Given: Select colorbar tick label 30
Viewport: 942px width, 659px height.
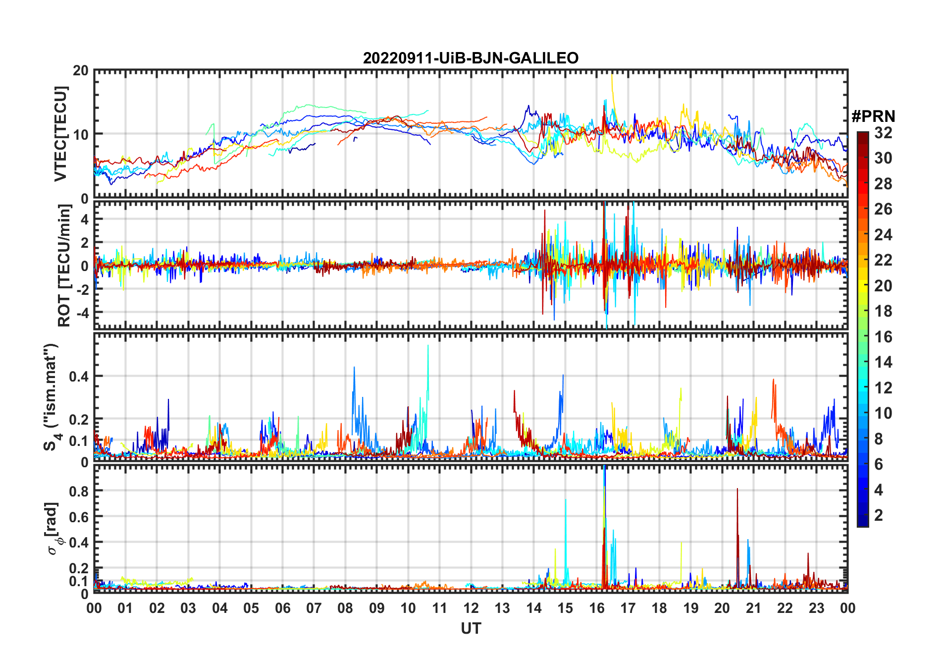Looking at the screenshot, I should (x=883, y=158).
